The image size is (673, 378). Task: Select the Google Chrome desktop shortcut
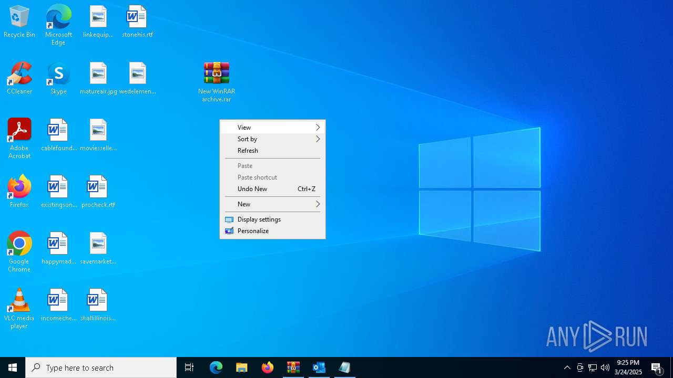[19, 252]
